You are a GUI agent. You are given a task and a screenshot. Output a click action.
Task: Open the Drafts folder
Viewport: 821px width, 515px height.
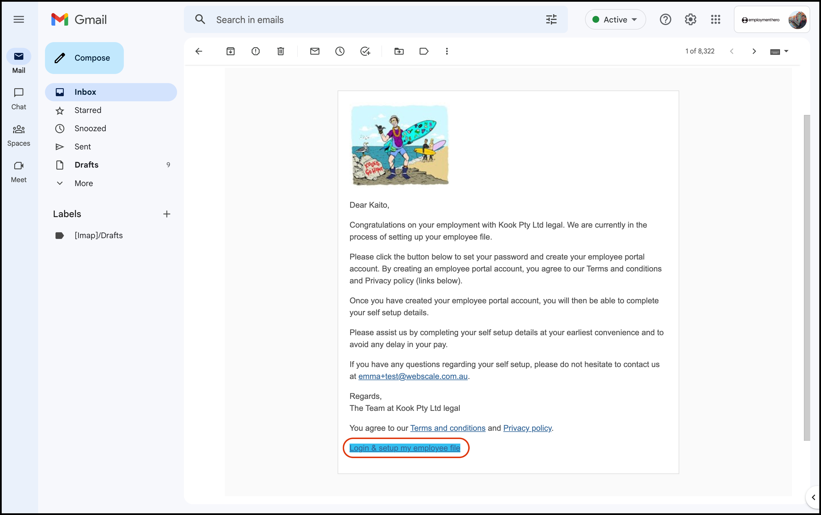[x=87, y=165]
